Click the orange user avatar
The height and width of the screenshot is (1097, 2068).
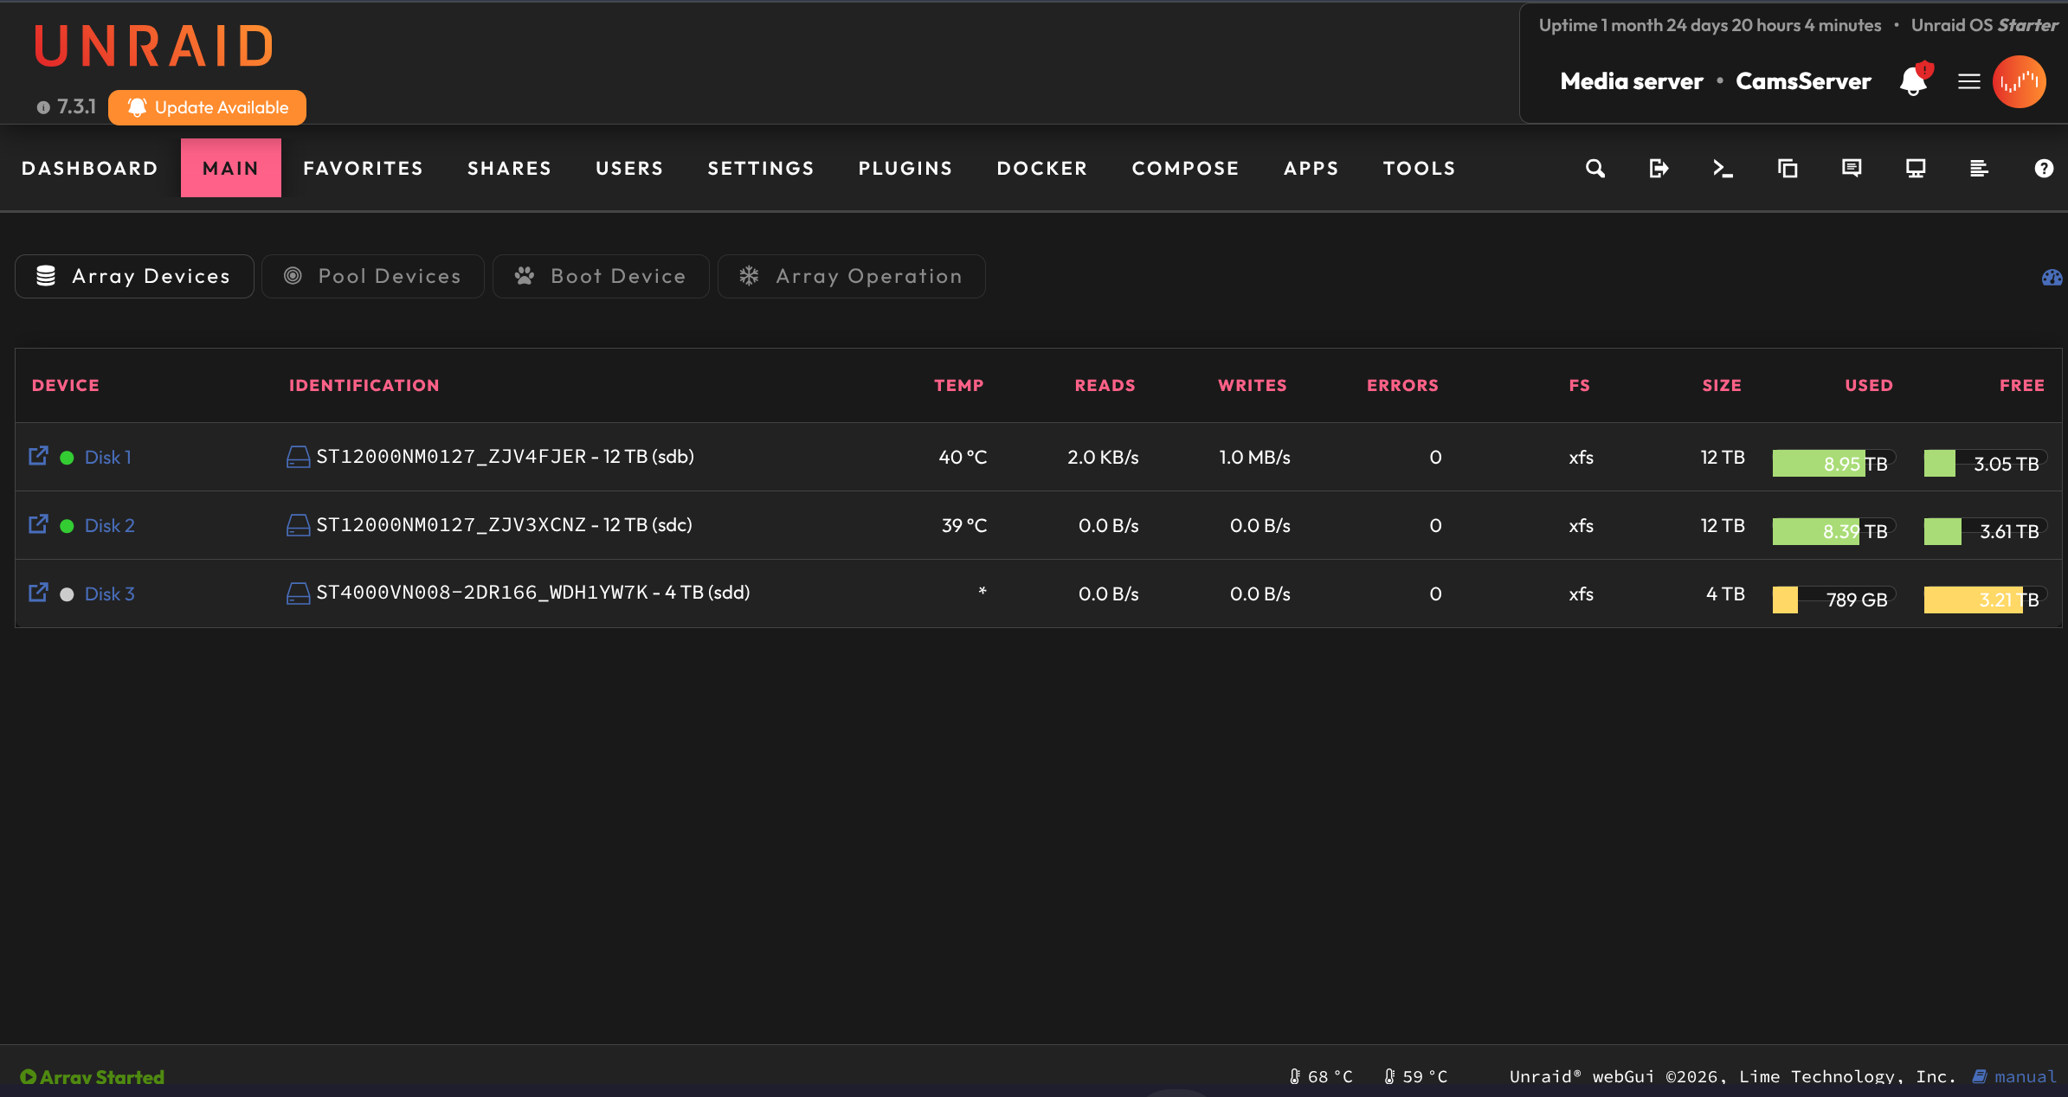[x=2020, y=81]
